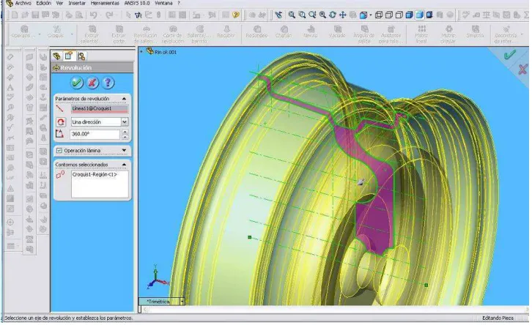Switch to the FeatureManager design tree tab
Screen dimensions: 532x325
coord(56,56)
